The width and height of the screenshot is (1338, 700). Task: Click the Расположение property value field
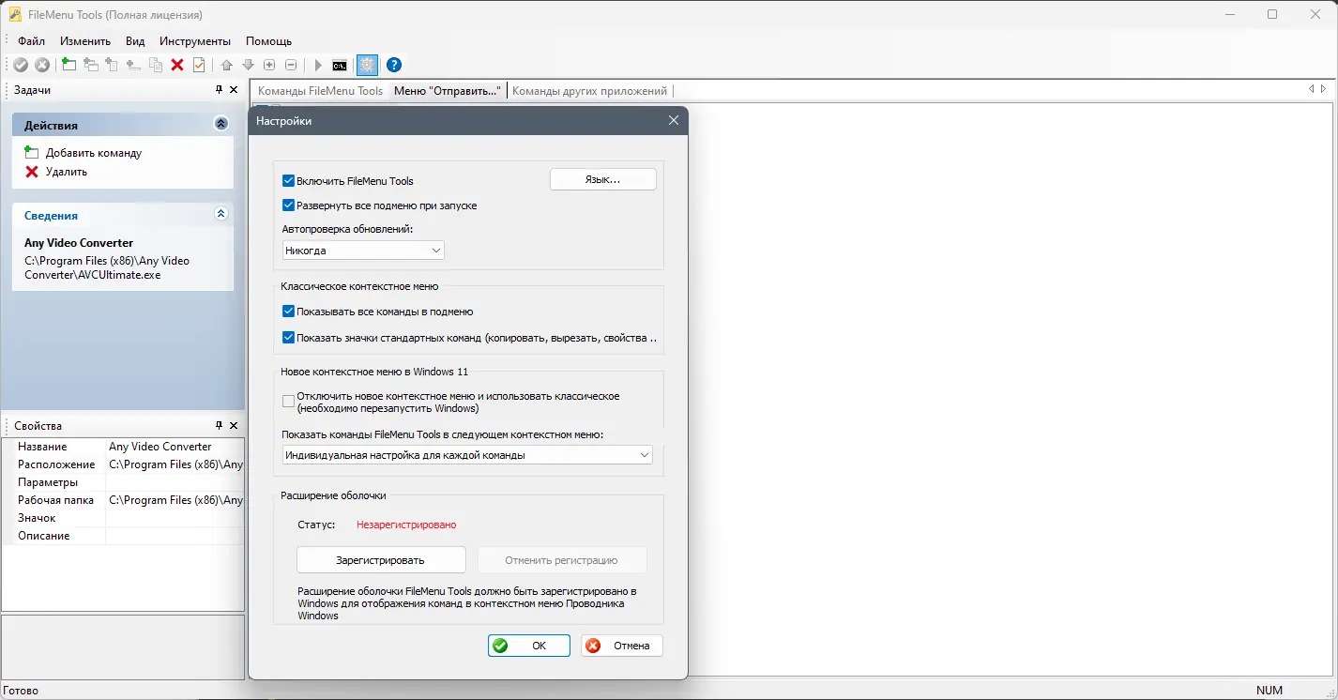coord(175,464)
